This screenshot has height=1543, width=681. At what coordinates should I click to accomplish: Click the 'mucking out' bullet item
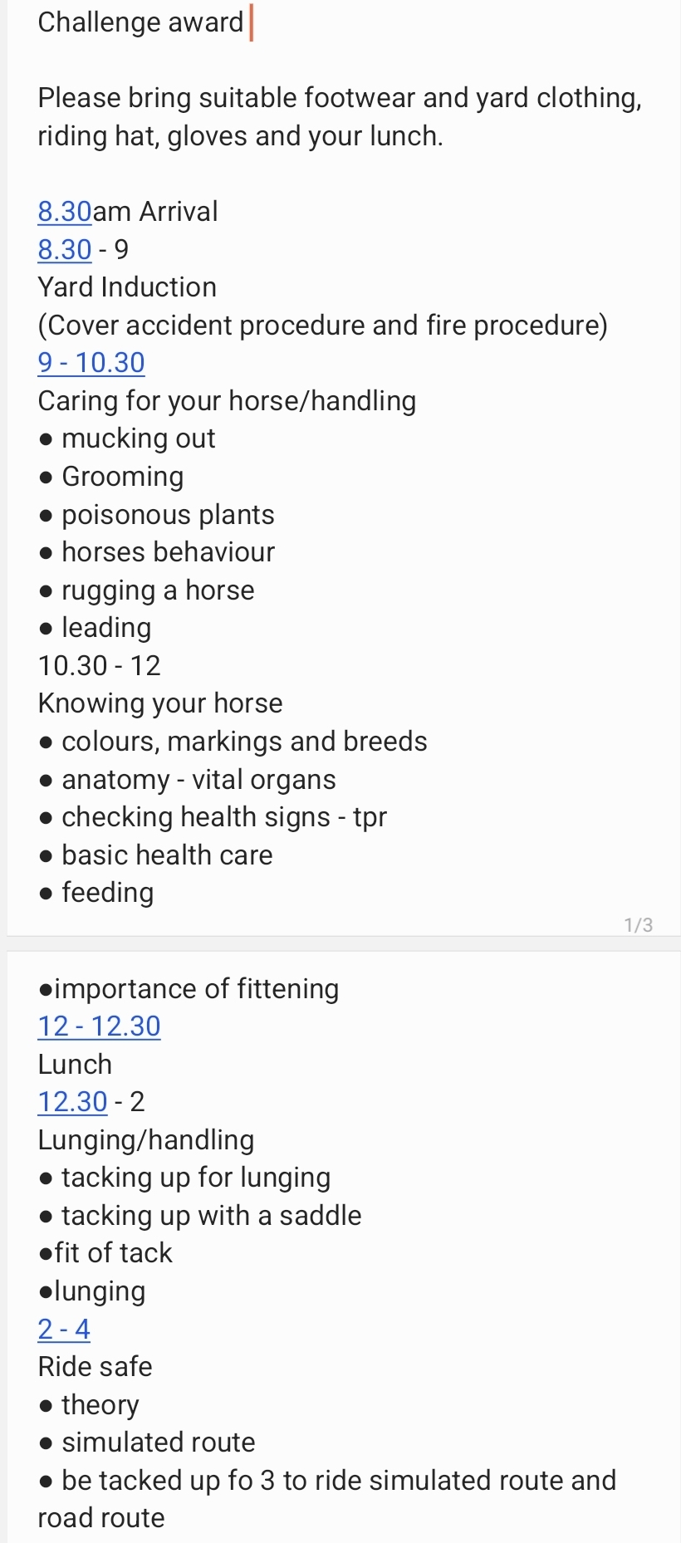pyautogui.click(x=138, y=438)
